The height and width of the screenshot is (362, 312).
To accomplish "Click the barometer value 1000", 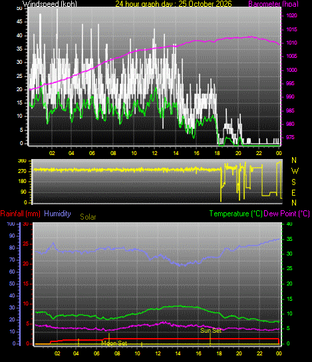I will click(x=291, y=70).
